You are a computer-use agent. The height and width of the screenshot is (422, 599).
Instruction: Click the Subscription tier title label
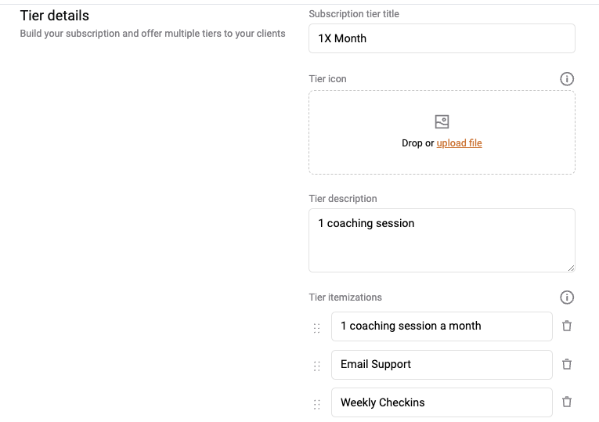354,14
